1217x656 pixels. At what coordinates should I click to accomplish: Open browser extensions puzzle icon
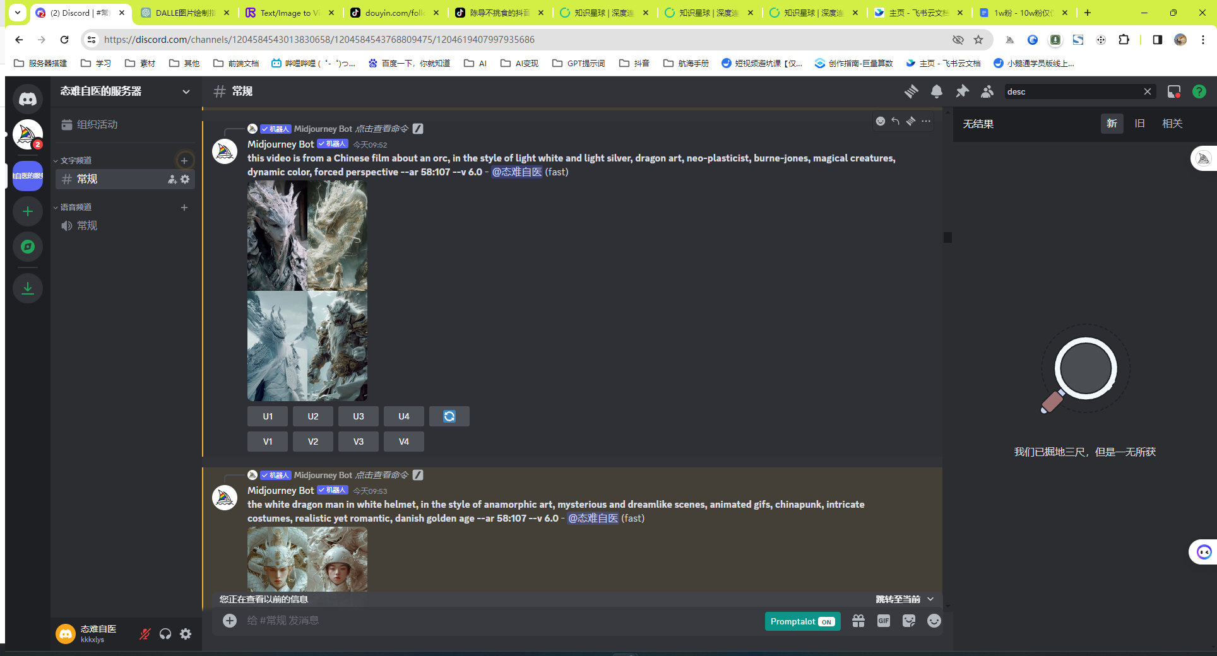coord(1124,40)
